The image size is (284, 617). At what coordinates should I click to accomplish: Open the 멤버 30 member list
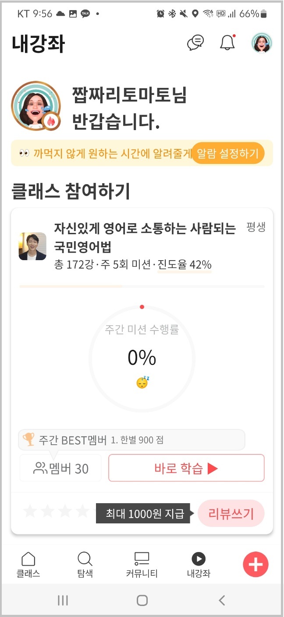point(60,468)
